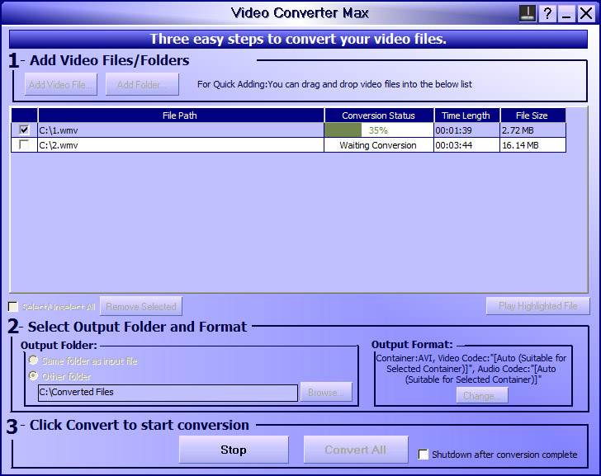
Task: Click the 00:01:39 time length cell
Action: point(466,130)
